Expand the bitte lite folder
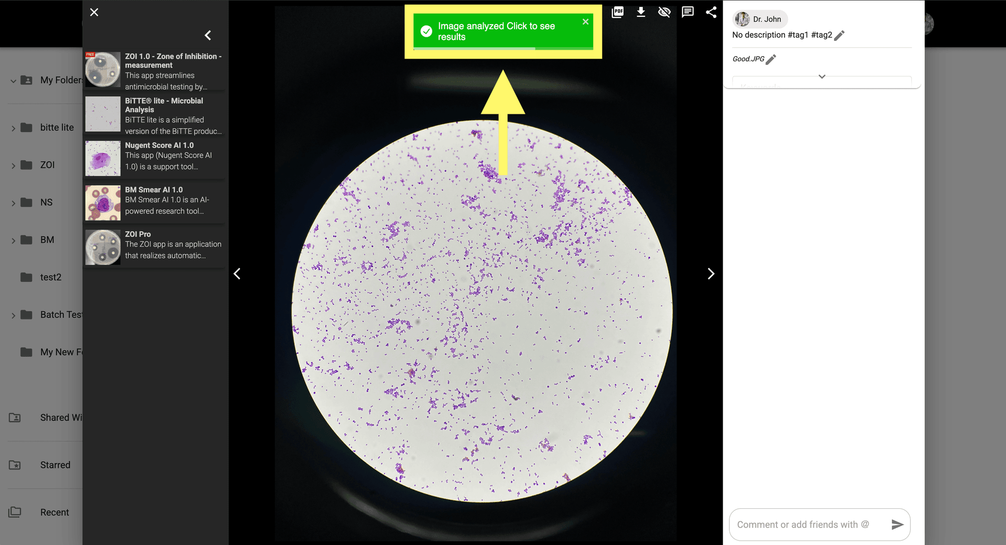The width and height of the screenshot is (1006, 545). tap(13, 127)
